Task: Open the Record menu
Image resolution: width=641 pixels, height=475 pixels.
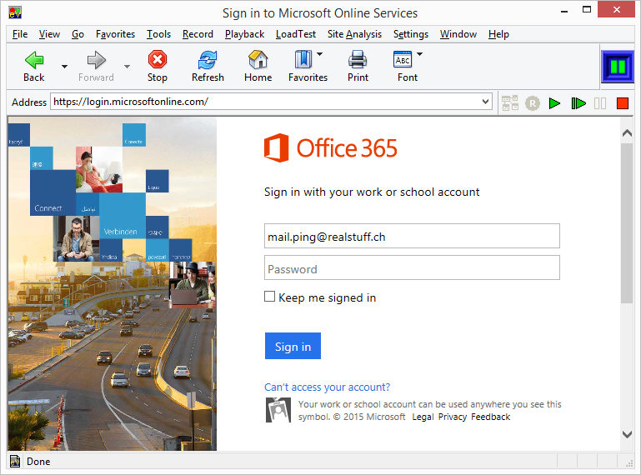Action: tap(198, 34)
